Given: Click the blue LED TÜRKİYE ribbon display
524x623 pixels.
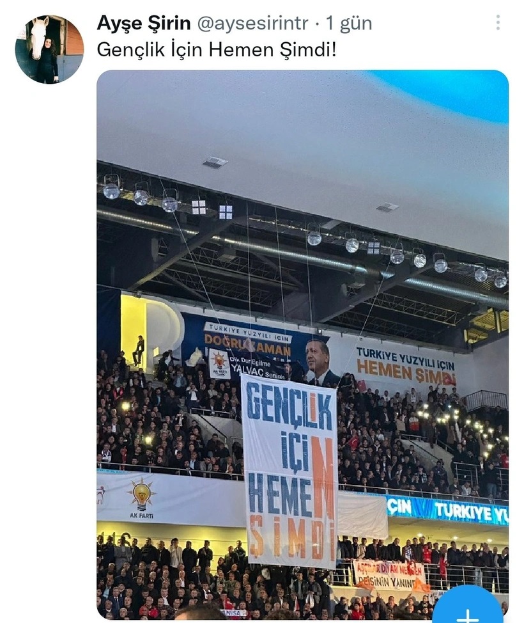Looking at the screenshot, I should [447, 509].
